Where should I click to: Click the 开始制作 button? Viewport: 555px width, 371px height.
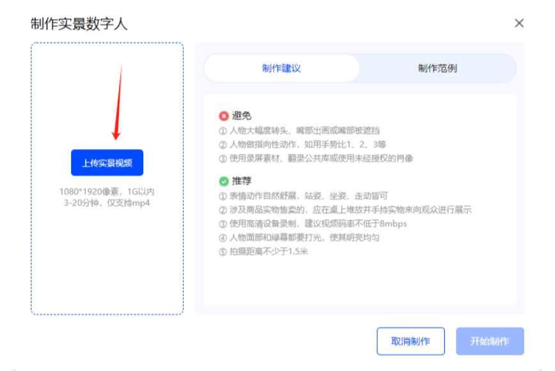(x=490, y=342)
